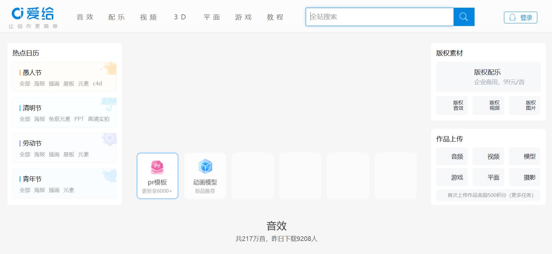The height and width of the screenshot is (254, 552).
Task: Open 展板 under 劳动节
Action: click(x=69, y=154)
